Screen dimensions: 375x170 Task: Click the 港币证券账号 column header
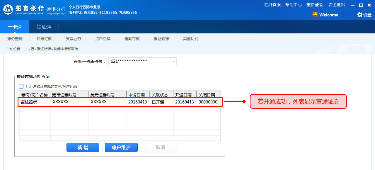pyautogui.click(x=69, y=95)
